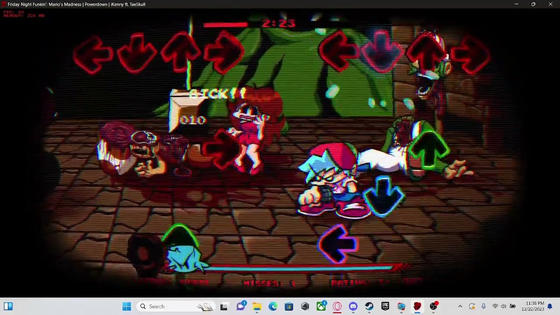
Task: Click the opponent's left arrow receptor
Action: (93, 55)
